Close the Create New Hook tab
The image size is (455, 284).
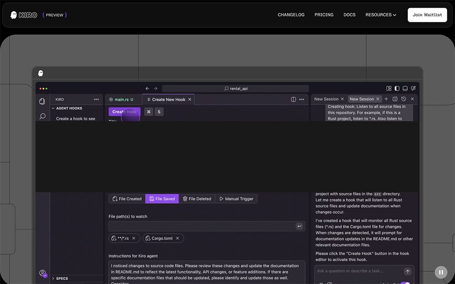point(190,100)
